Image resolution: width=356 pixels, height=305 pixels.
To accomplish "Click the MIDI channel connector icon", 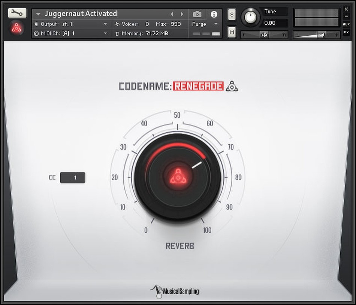I will (x=36, y=34).
